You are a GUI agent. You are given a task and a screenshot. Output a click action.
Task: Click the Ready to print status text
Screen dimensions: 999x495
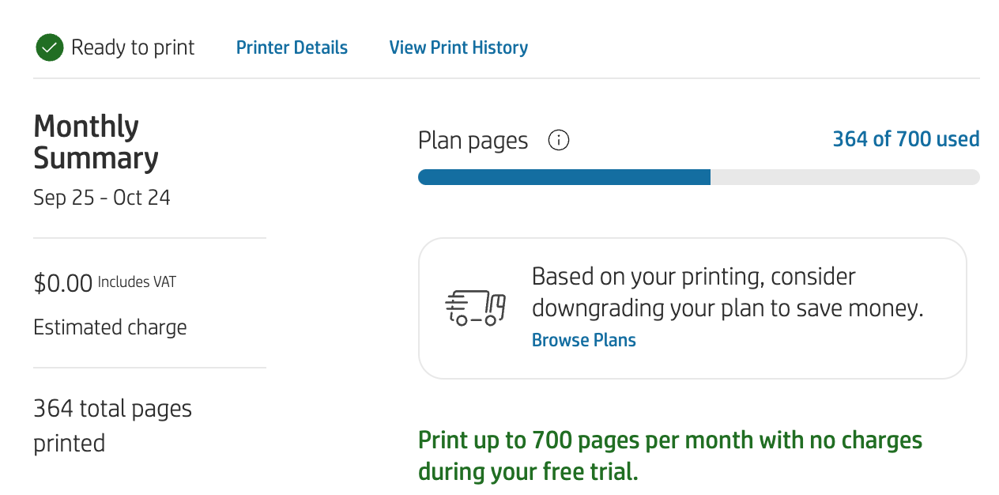(x=133, y=47)
